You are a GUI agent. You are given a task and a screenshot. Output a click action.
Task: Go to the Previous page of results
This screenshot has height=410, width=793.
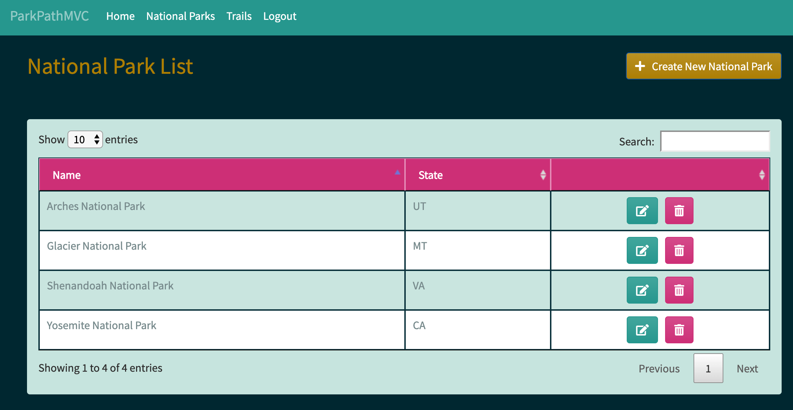[659, 369]
